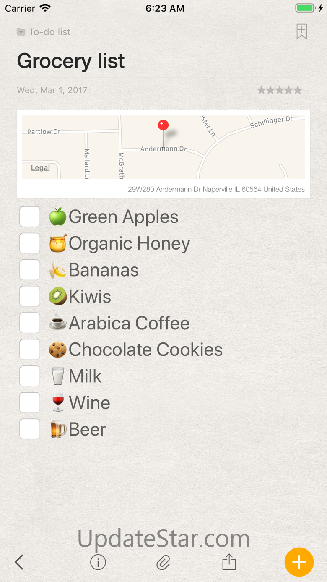Toggle the Milk checkbox
This screenshot has height=582, width=327.
(30, 376)
